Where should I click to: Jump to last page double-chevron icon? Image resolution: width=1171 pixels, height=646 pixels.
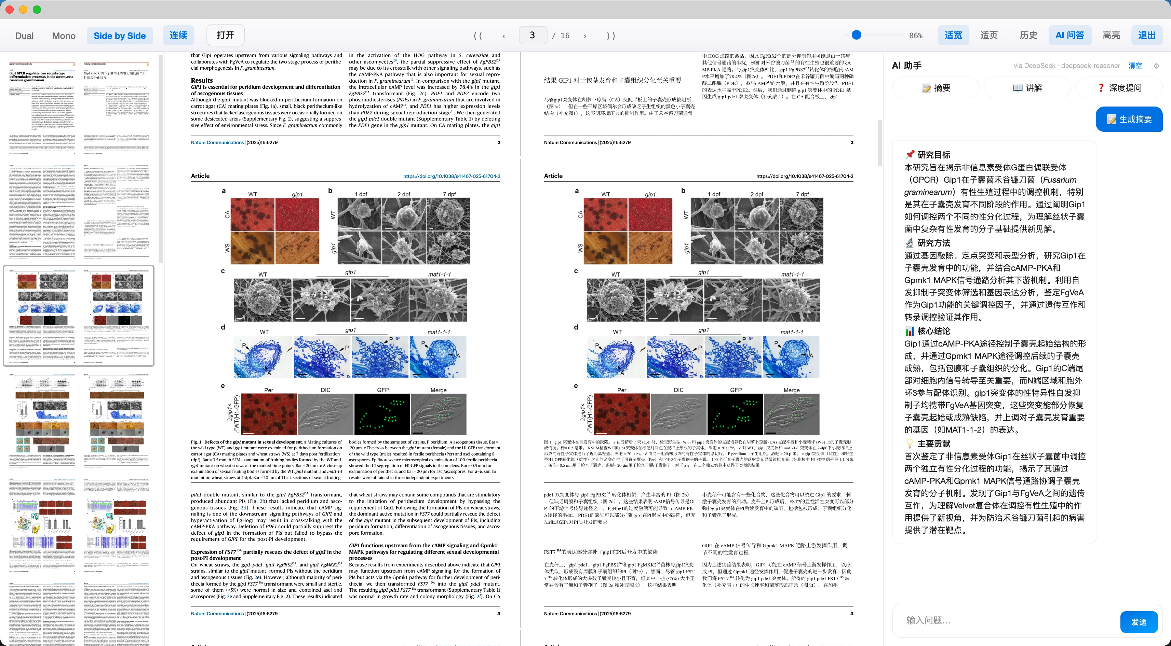tap(611, 36)
